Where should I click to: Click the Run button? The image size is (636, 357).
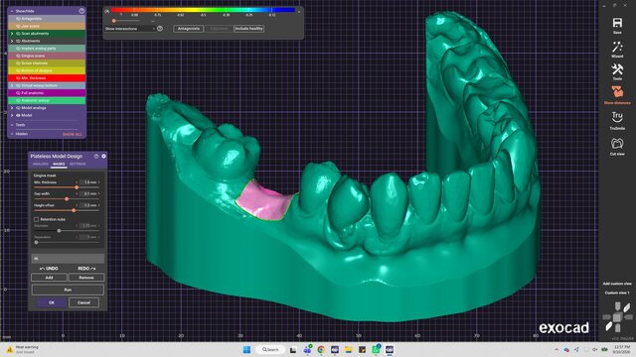68,290
